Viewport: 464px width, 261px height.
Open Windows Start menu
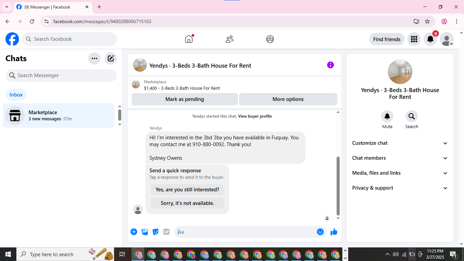8,254
